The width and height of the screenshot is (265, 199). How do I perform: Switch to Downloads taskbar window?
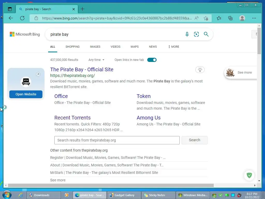(x=43, y=195)
